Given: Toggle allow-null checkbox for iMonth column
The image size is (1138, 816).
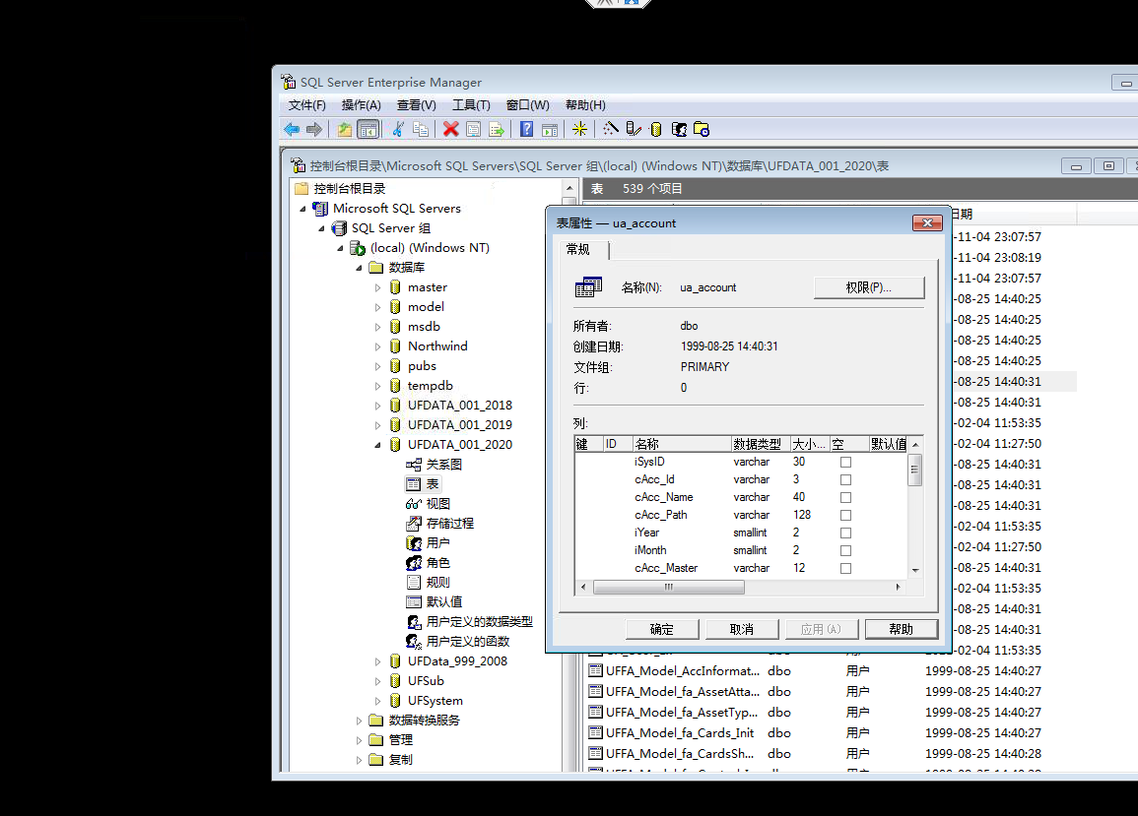Looking at the screenshot, I should coord(845,550).
